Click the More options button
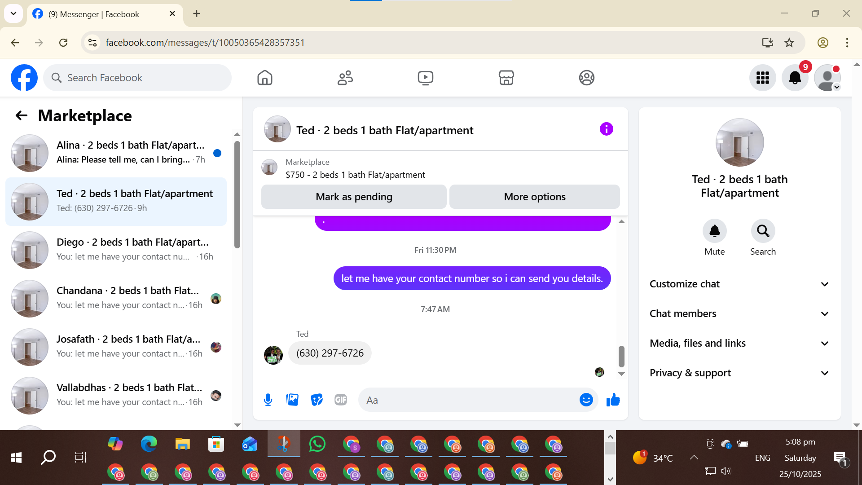862x485 pixels. (x=534, y=197)
